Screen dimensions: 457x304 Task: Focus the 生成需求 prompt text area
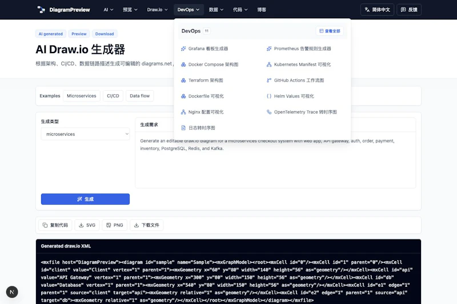275,160
